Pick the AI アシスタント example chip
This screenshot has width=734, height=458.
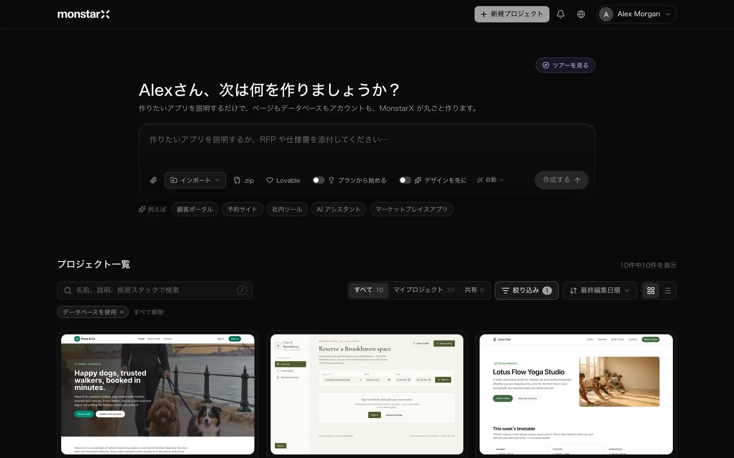pyautogui.click(x=338, y=209)
